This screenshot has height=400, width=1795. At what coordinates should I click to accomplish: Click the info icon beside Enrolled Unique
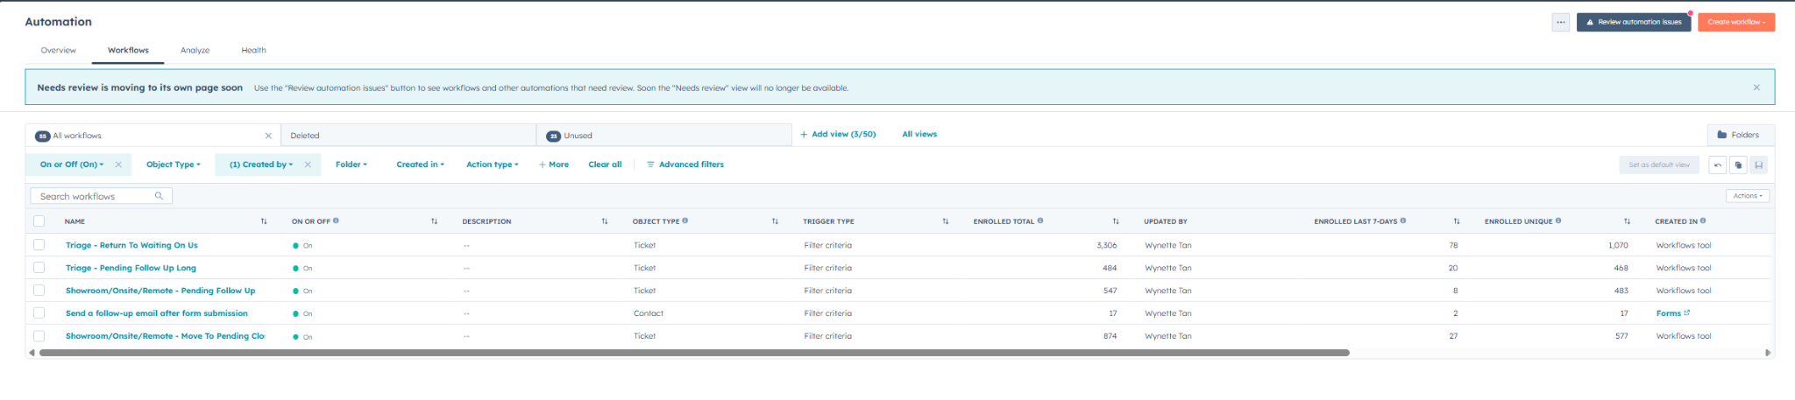pyautogui.click(x=1557, y=221)
